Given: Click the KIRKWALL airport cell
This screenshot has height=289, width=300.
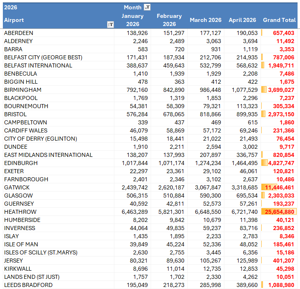Looking at the screenshot, I should point(18,269).
